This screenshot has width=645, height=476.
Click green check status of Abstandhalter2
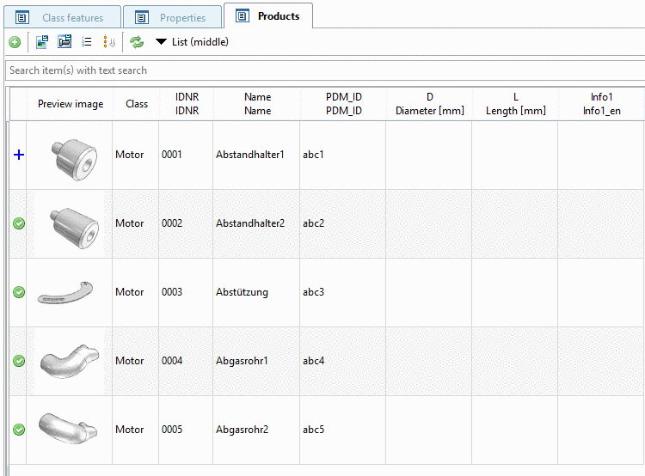19,223
